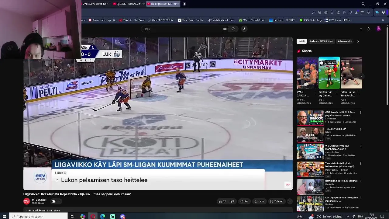The height and width of the screenshot is (219, 389).
Task: Open the on-screen keyboard icon in search box
Action: [x=225, y=29]
